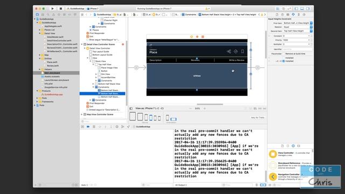345x194 pixels.
Task: Open the Size inspector icon
Action: (299, 15)
